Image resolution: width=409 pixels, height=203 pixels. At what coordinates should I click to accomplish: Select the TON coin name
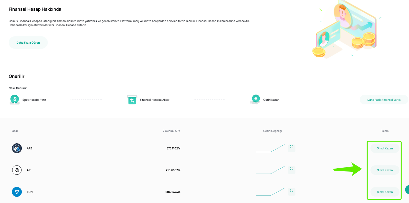coord(30,192)
